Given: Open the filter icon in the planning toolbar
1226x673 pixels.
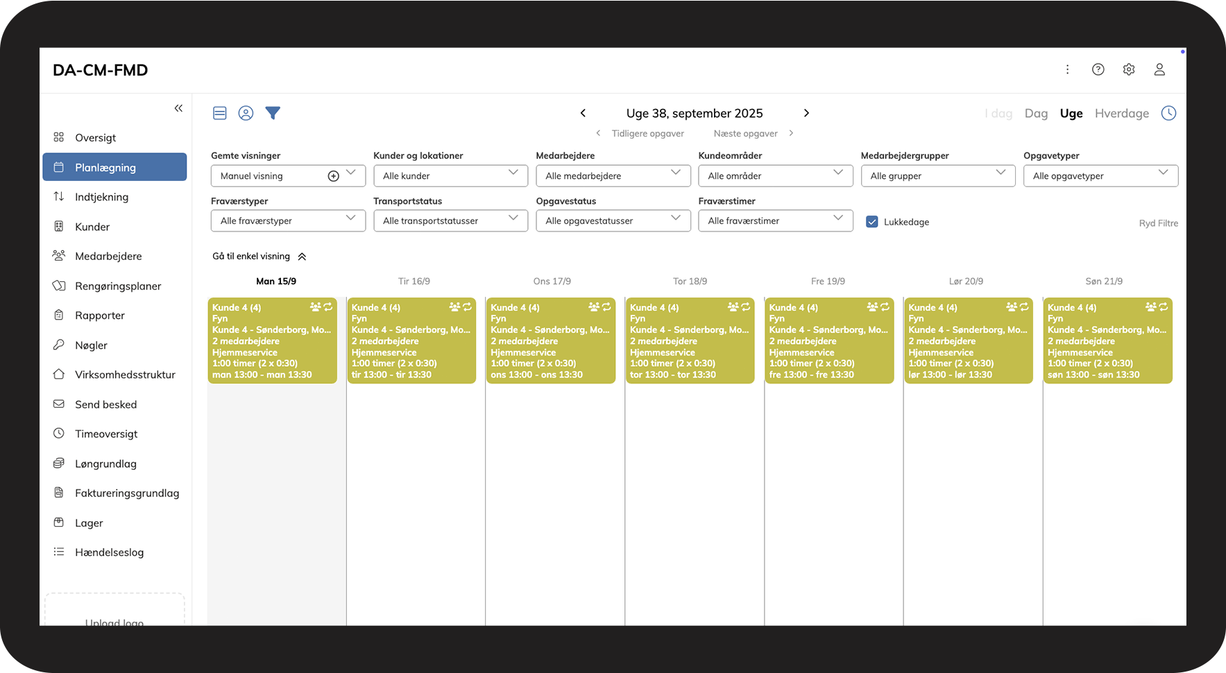Looking at the screenshot, I should [273, 113].
